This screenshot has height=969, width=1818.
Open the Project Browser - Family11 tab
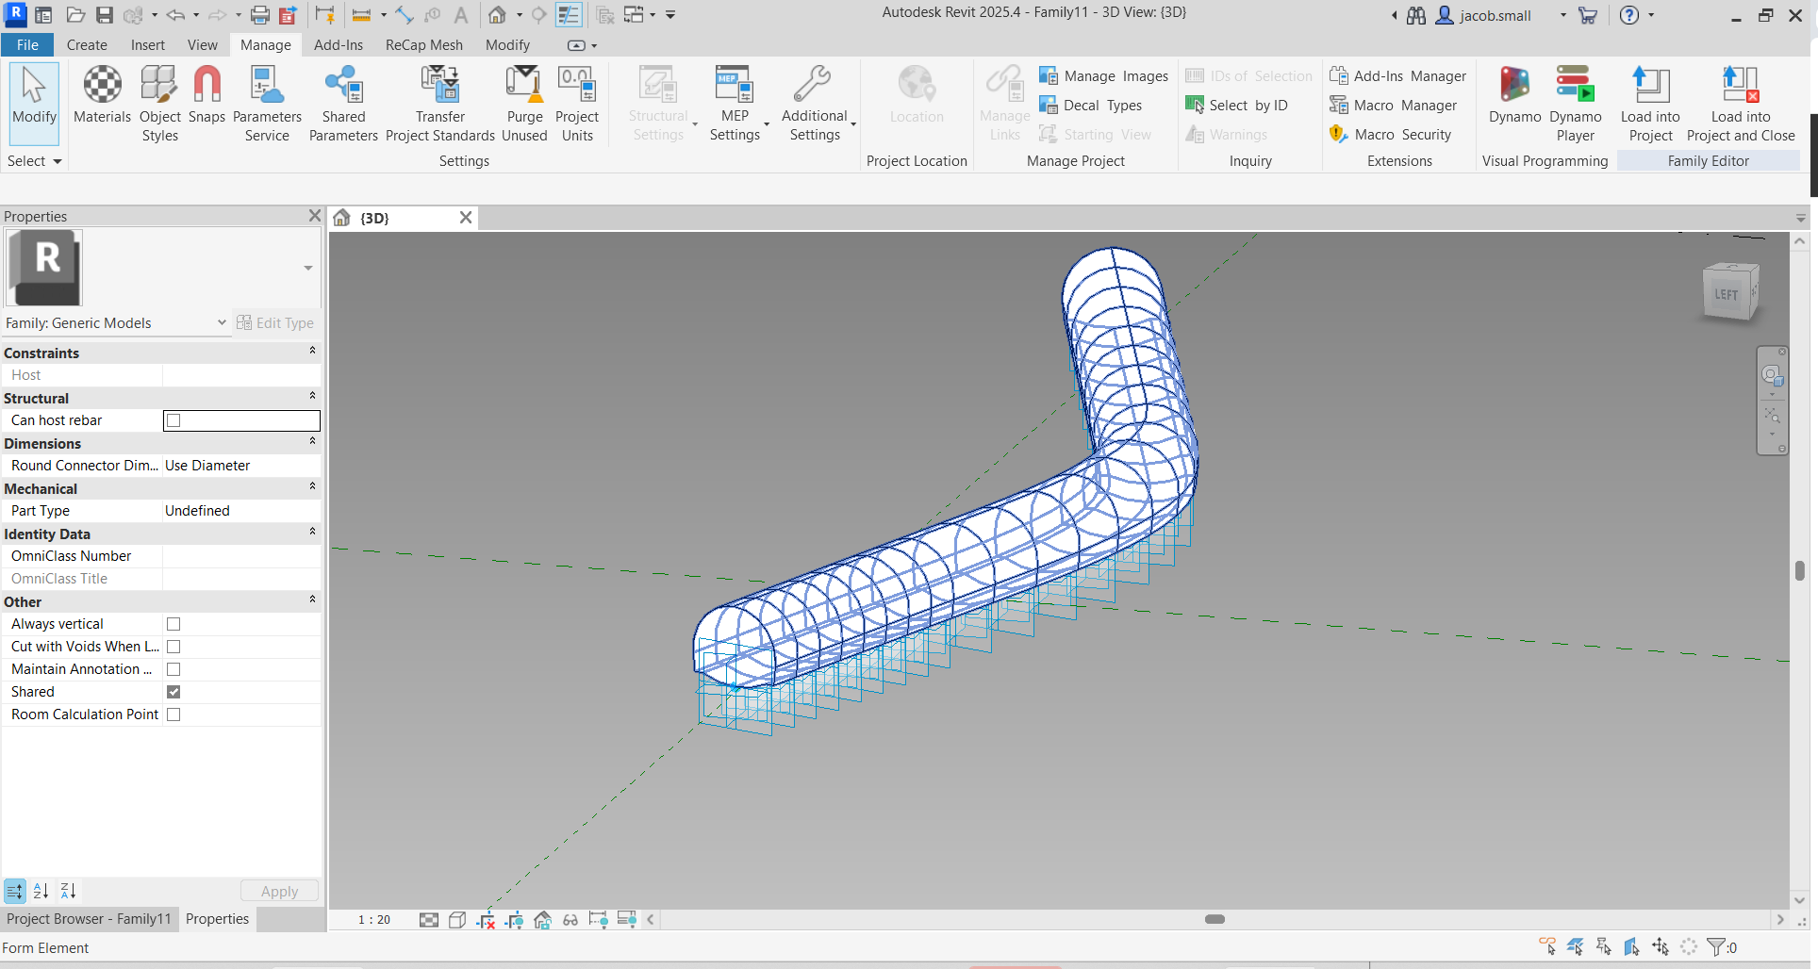click(89, 919)
